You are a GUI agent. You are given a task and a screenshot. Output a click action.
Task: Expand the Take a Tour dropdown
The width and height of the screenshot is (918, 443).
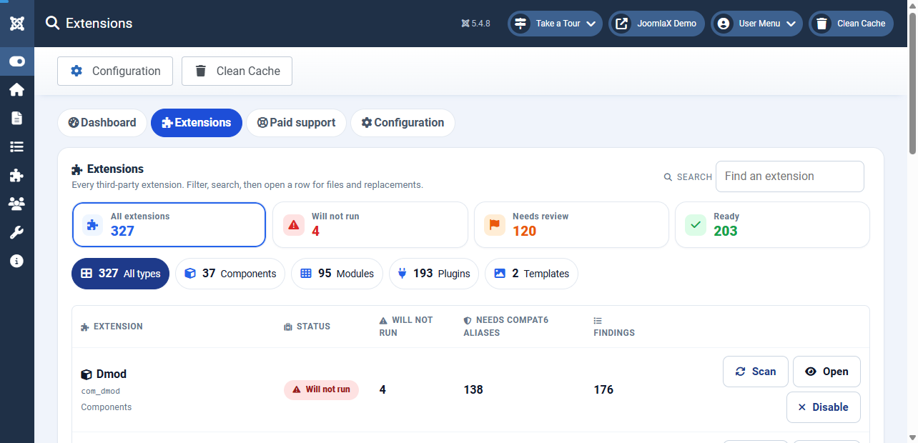[555, 24]
